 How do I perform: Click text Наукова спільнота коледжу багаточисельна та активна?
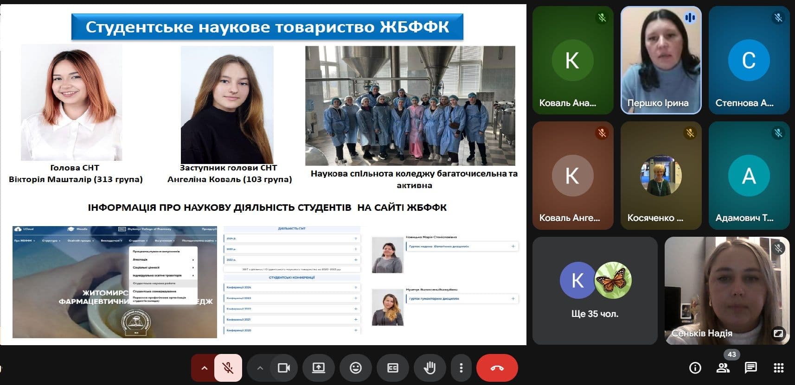pyautogui.click(x=414, y=179)
